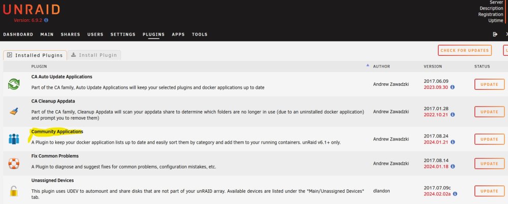
Task: Sort by the Author column header
Action: (382, 66)
